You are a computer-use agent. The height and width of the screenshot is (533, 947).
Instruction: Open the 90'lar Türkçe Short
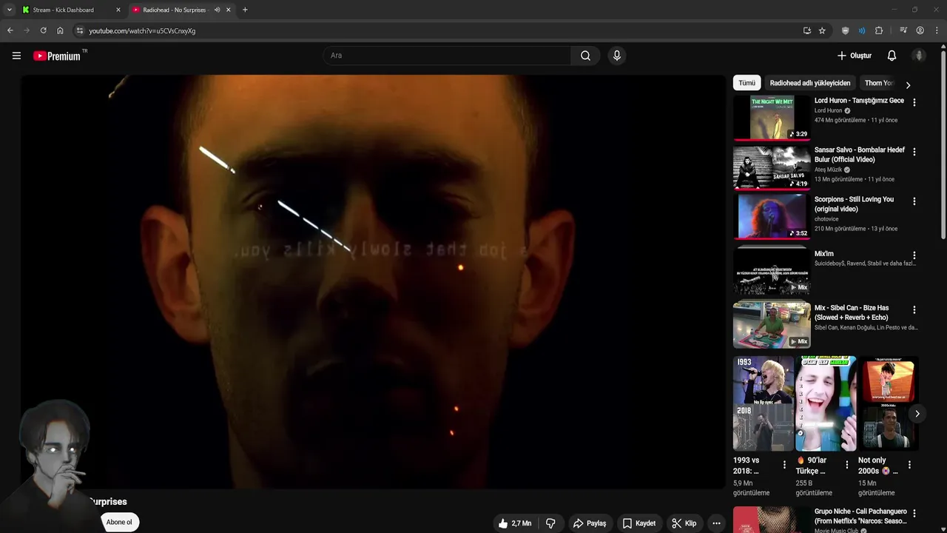click(x=826, y=403)
